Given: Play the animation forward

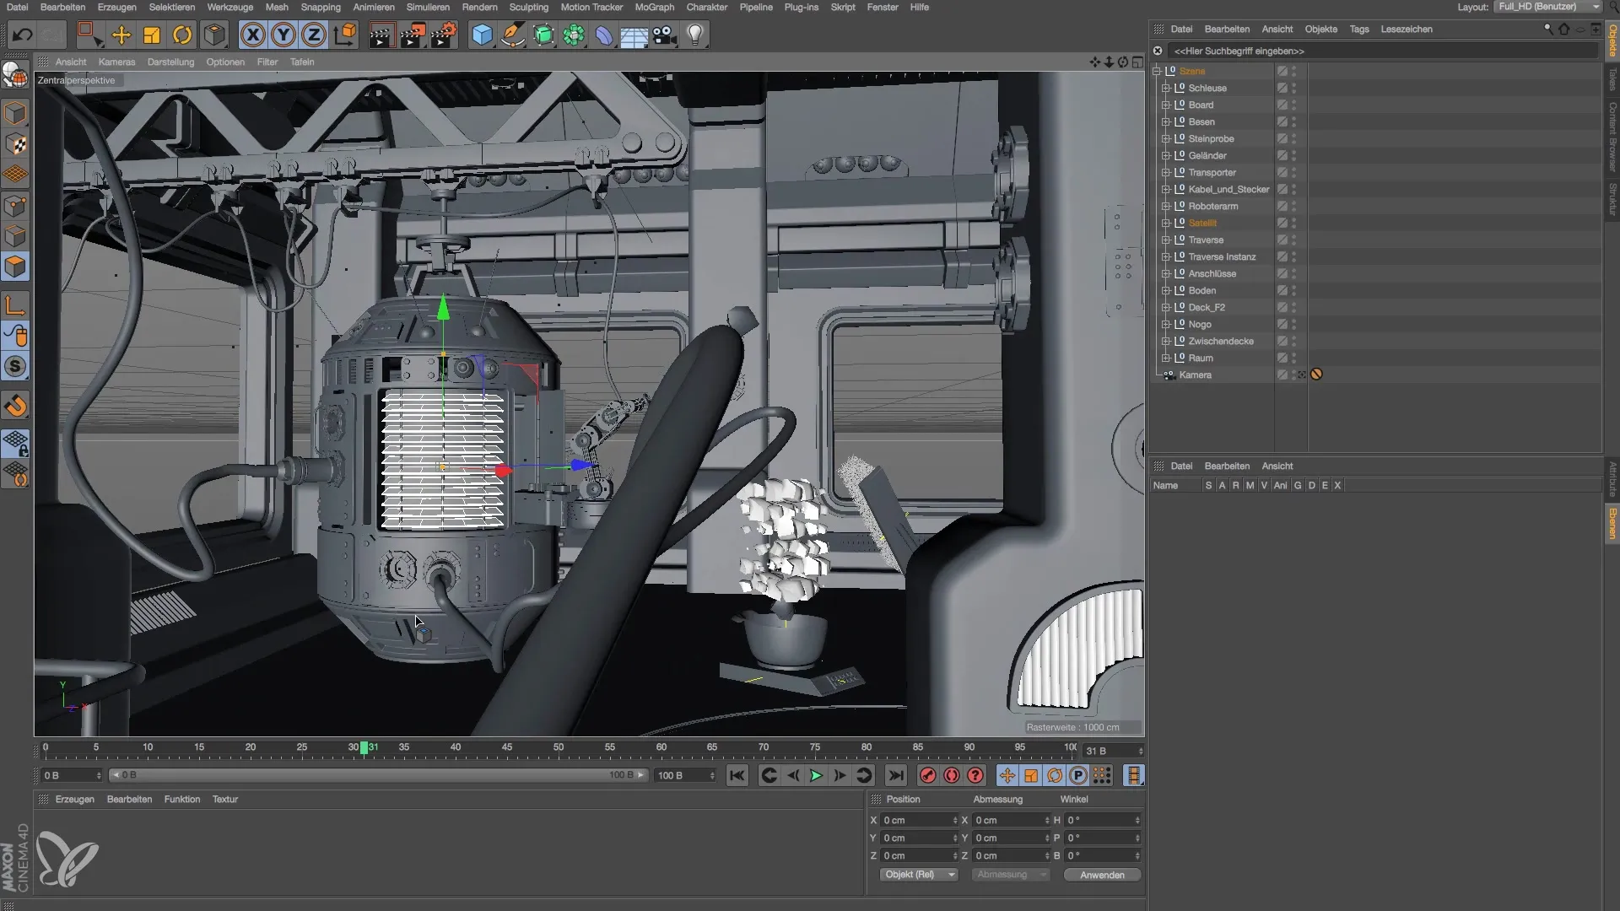Looking at the screenshot, I should 816,775.
